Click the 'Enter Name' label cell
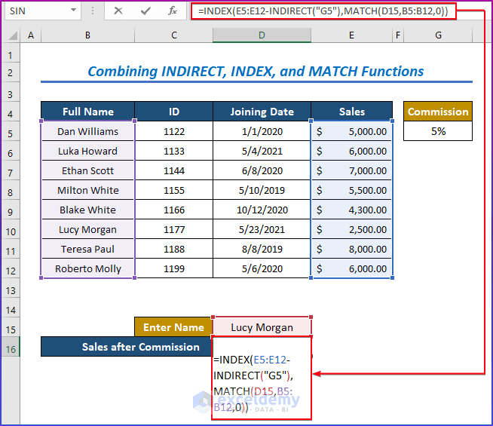The width and height of the screenshot is (493, 426). (173, 327)
